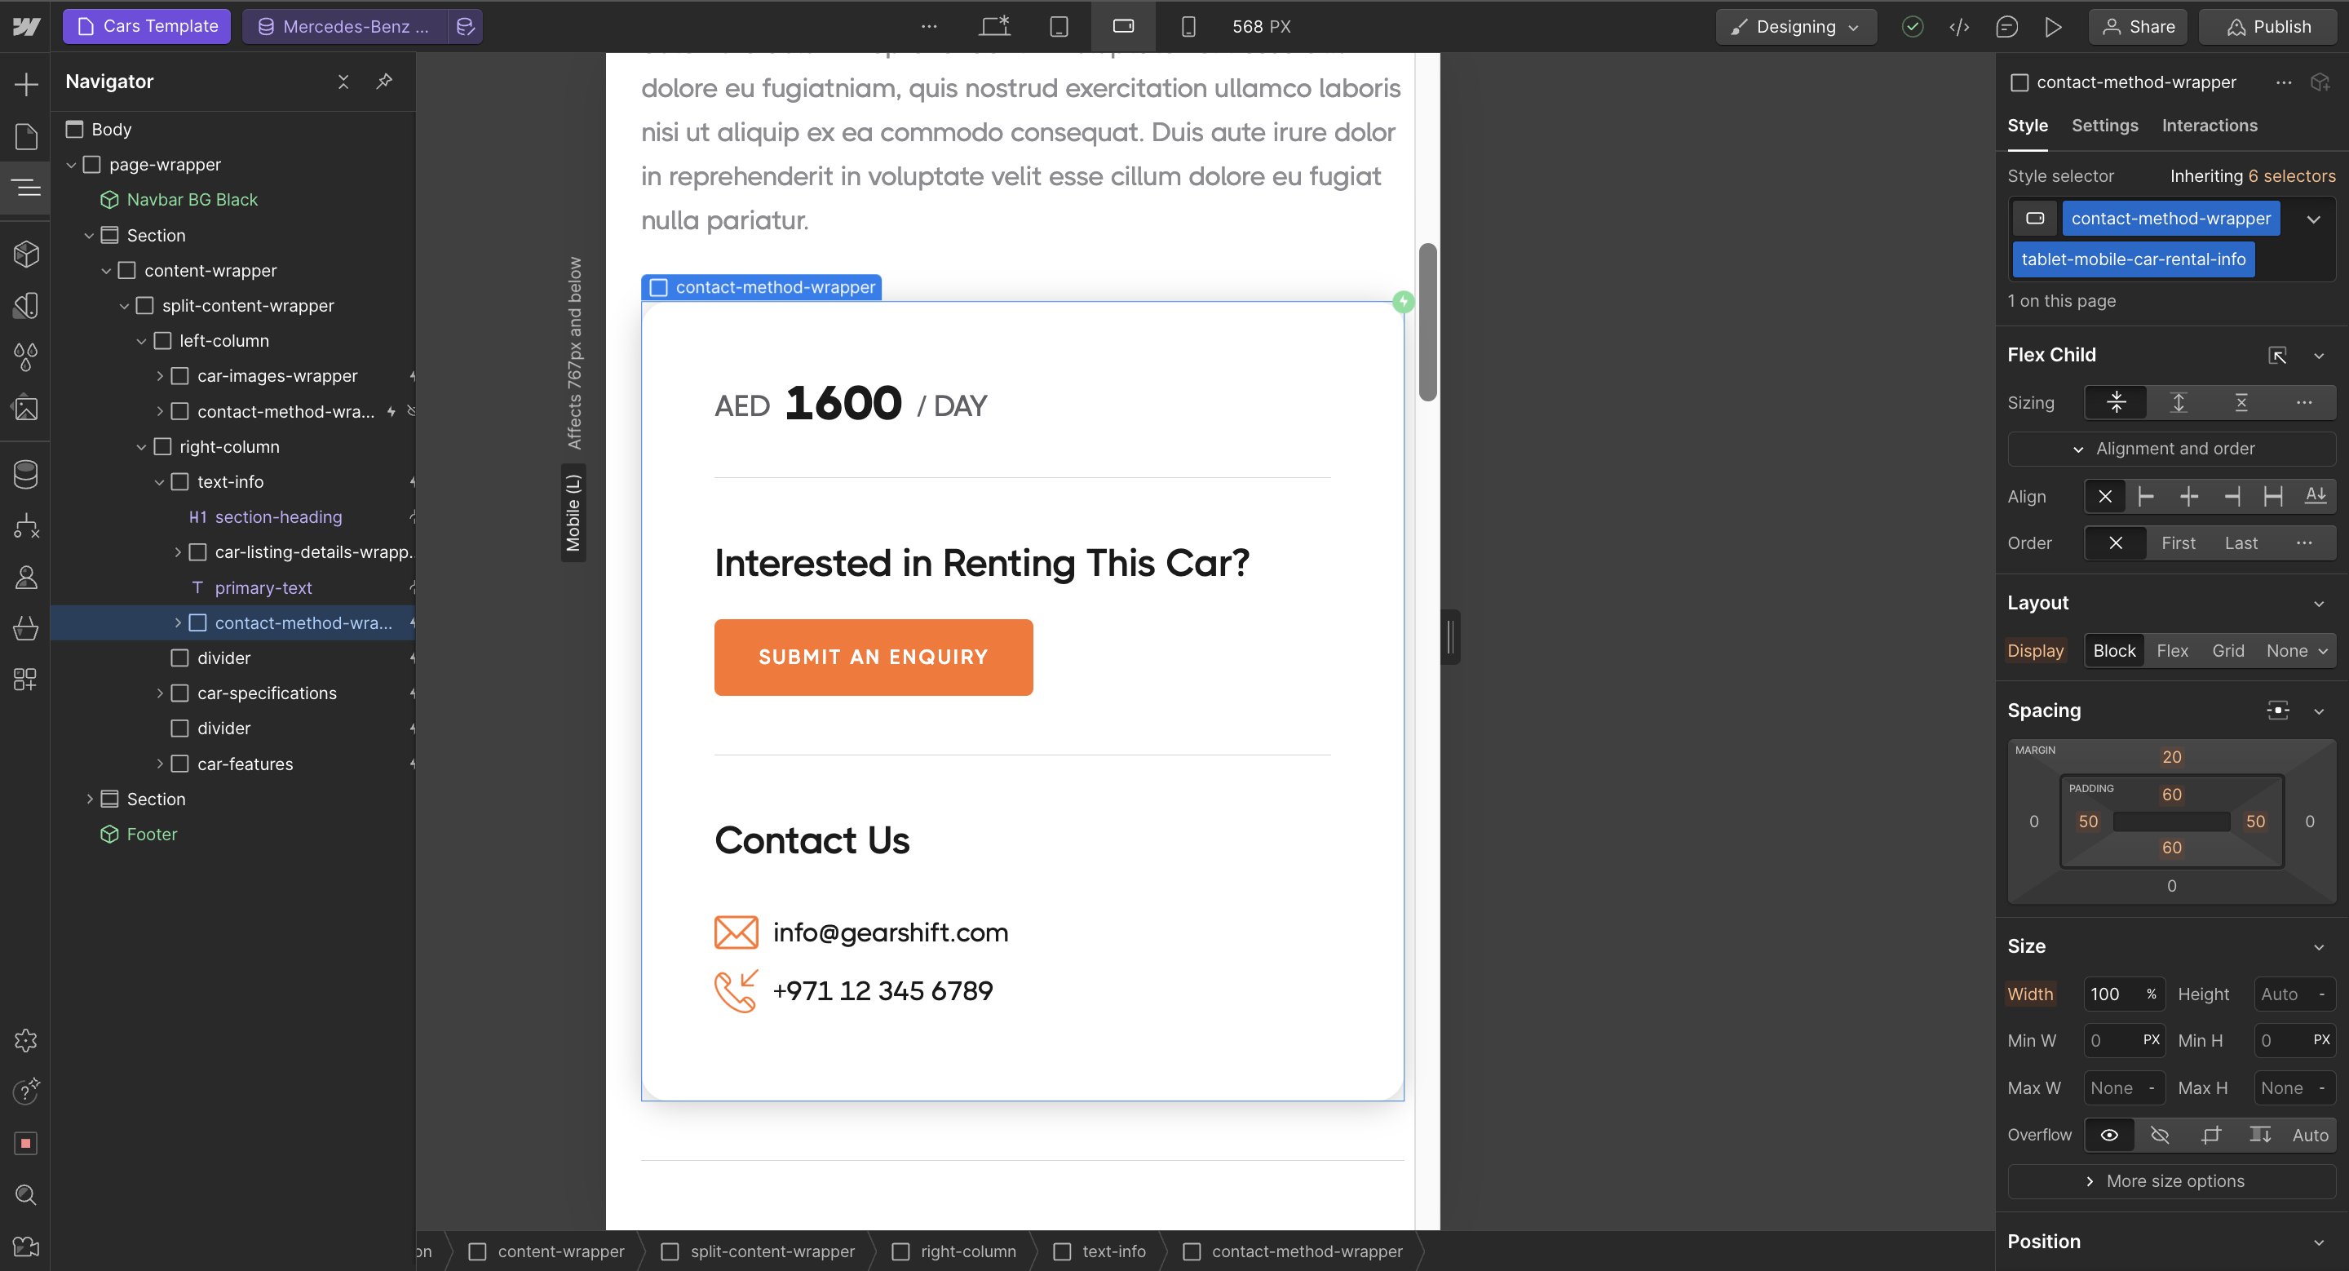Switch to mobile portrait breakpoint icon
The image size is (2349, 1271).
click(1188, 26)
